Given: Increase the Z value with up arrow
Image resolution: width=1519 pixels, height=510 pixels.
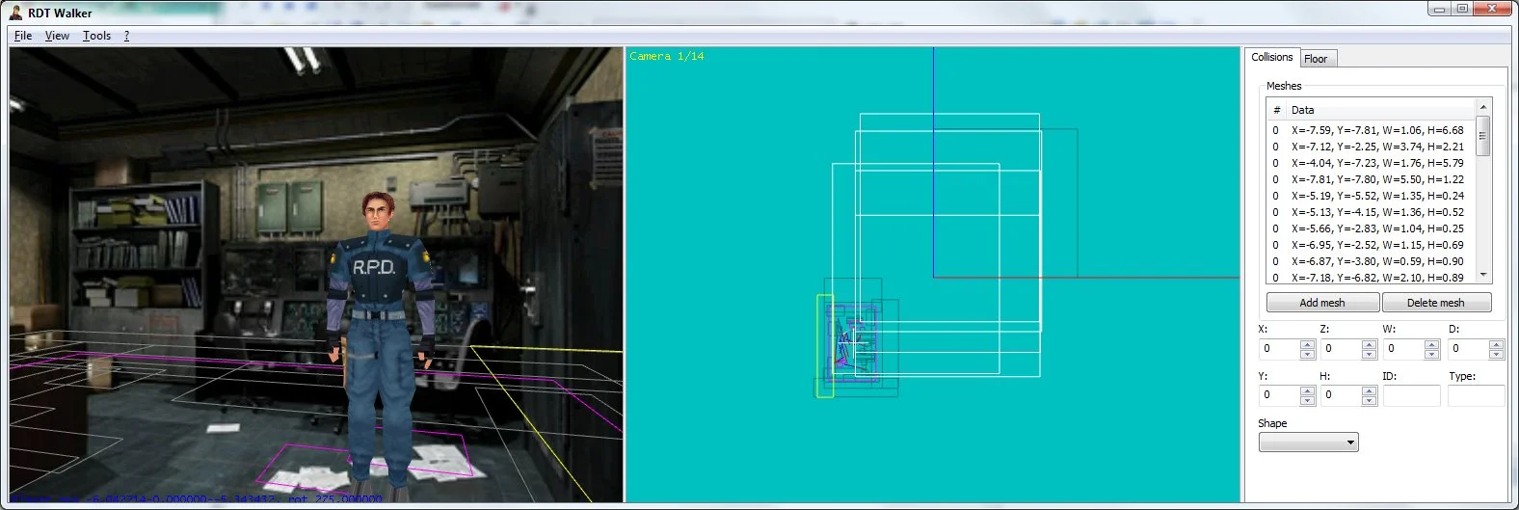Looking at the screenshot, I should [x=1370, y=344].
